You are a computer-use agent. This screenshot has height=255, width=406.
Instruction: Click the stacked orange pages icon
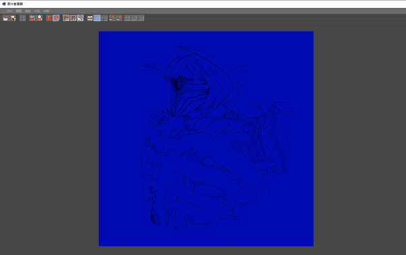click(x=49, y=18)
